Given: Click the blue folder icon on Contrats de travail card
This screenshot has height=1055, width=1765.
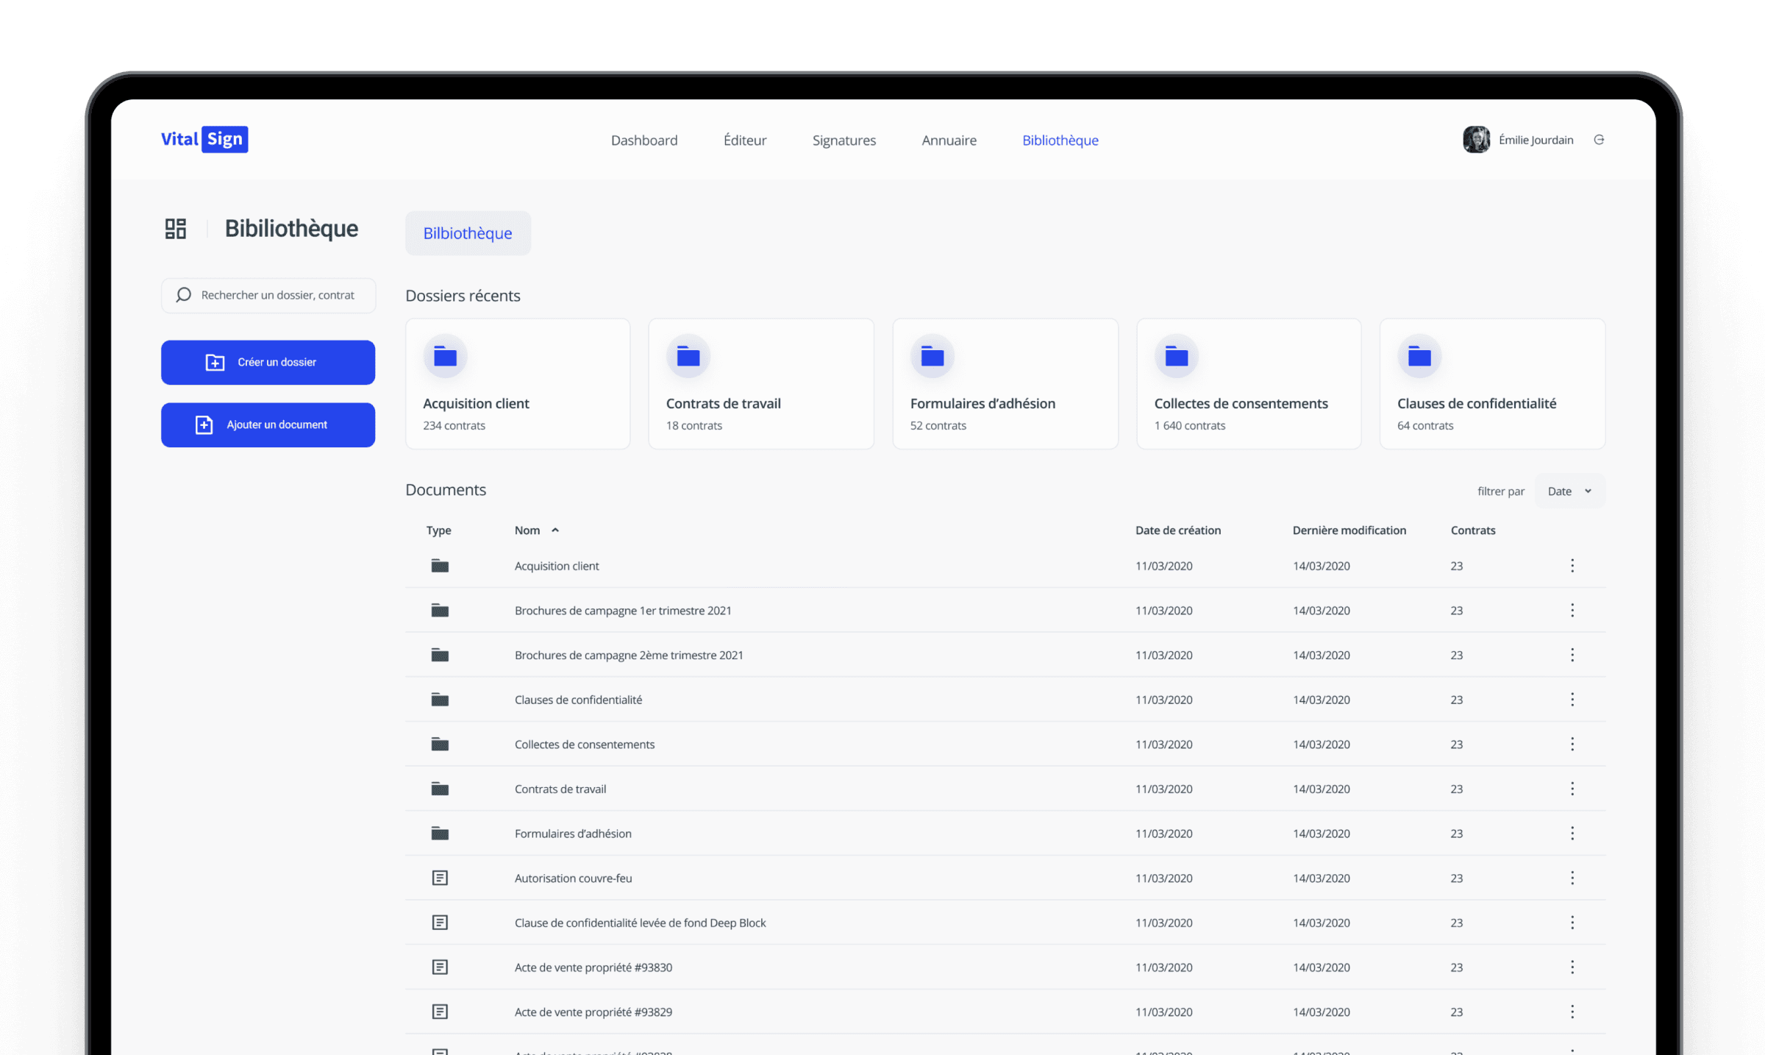Looking at the screenshot, I should 688,357.
